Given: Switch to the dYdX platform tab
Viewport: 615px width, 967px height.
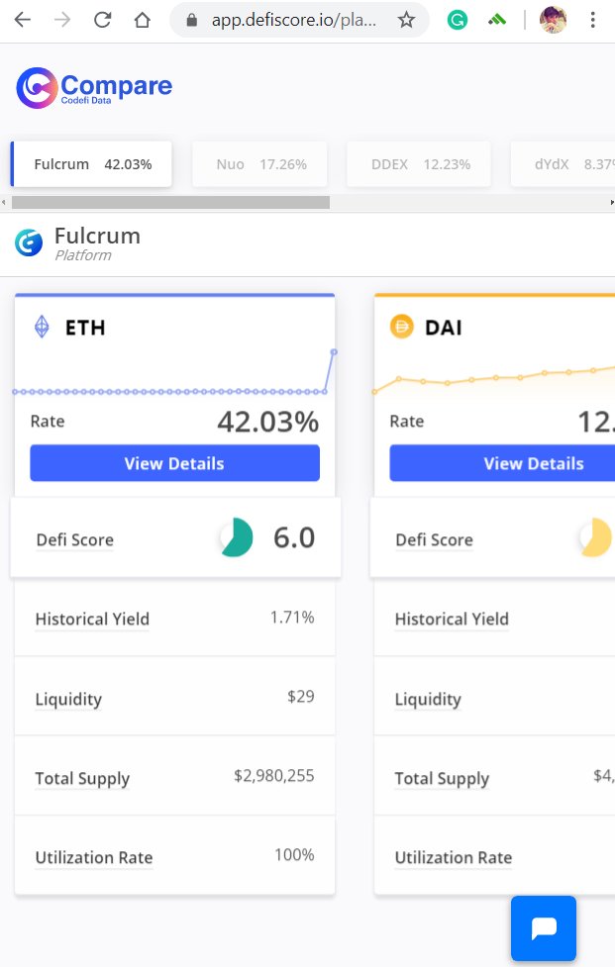Looking at the screenshot, I should pyautogui.click(x=563, y=164).
